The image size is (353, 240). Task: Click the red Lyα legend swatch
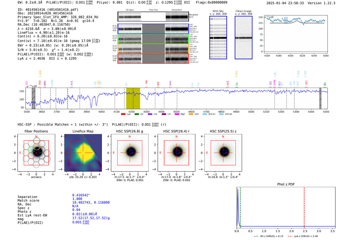(123, 114)
